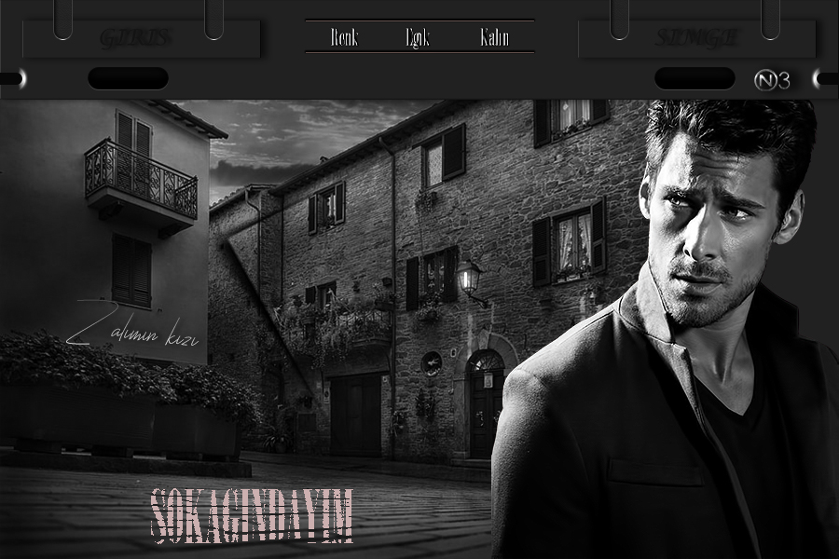This screenshot has height=559, width=839.
Task: Click the black pill field below GIRIS
Action: click(x=129, y=78)
